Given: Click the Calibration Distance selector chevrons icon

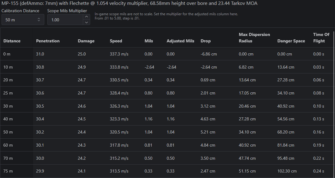Looking at the screenshot, I should tap(39, 20).
